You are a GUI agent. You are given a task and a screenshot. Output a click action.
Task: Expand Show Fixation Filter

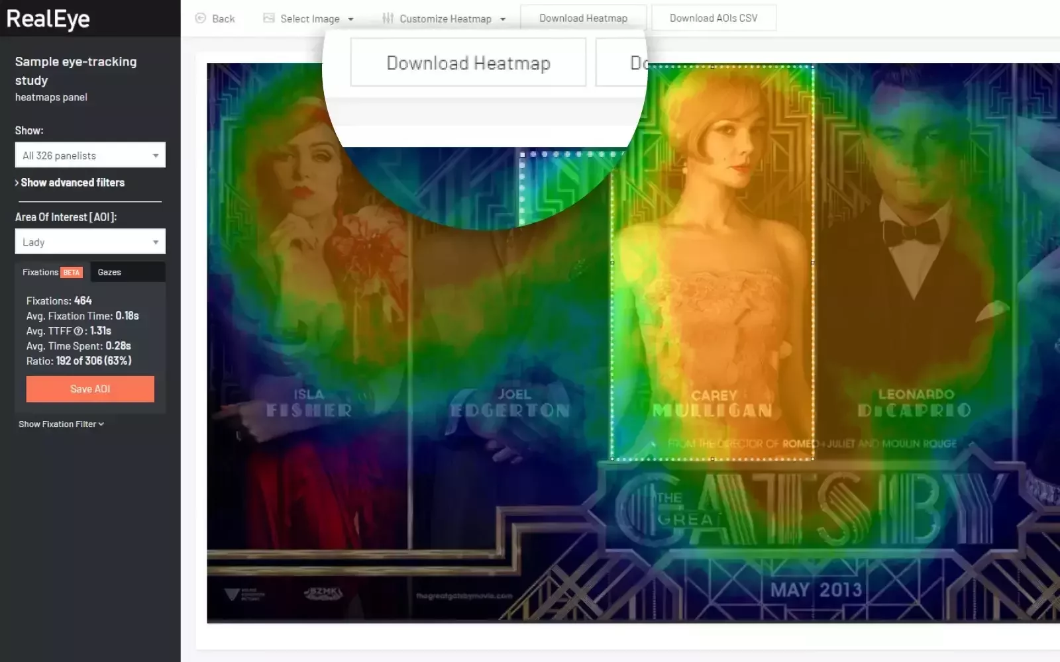tap(61, 424)
